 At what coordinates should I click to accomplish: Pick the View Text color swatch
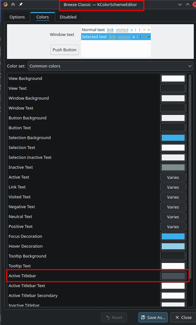coord(173,88)
